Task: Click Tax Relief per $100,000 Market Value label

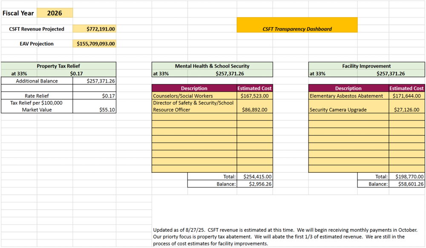Action: [x=37, y=106]
